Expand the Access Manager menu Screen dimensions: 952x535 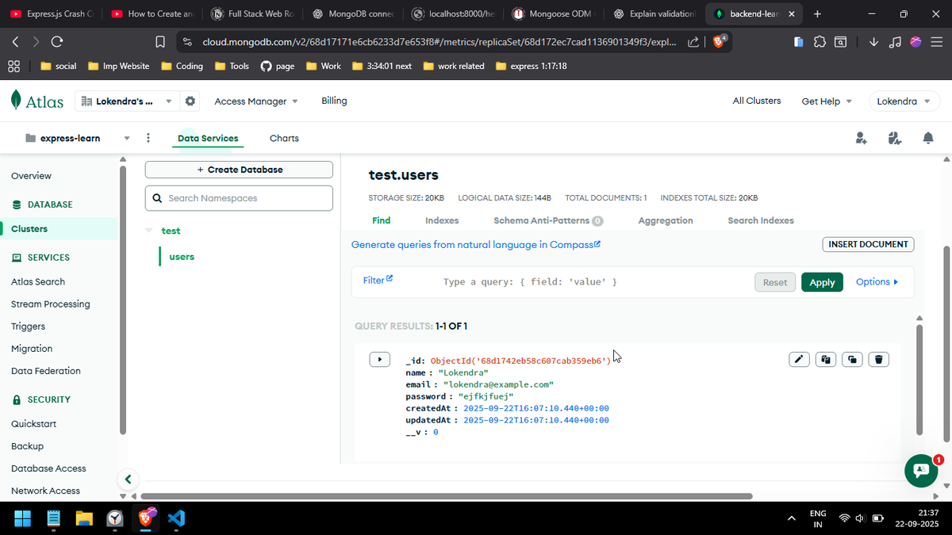coord(256,101)
